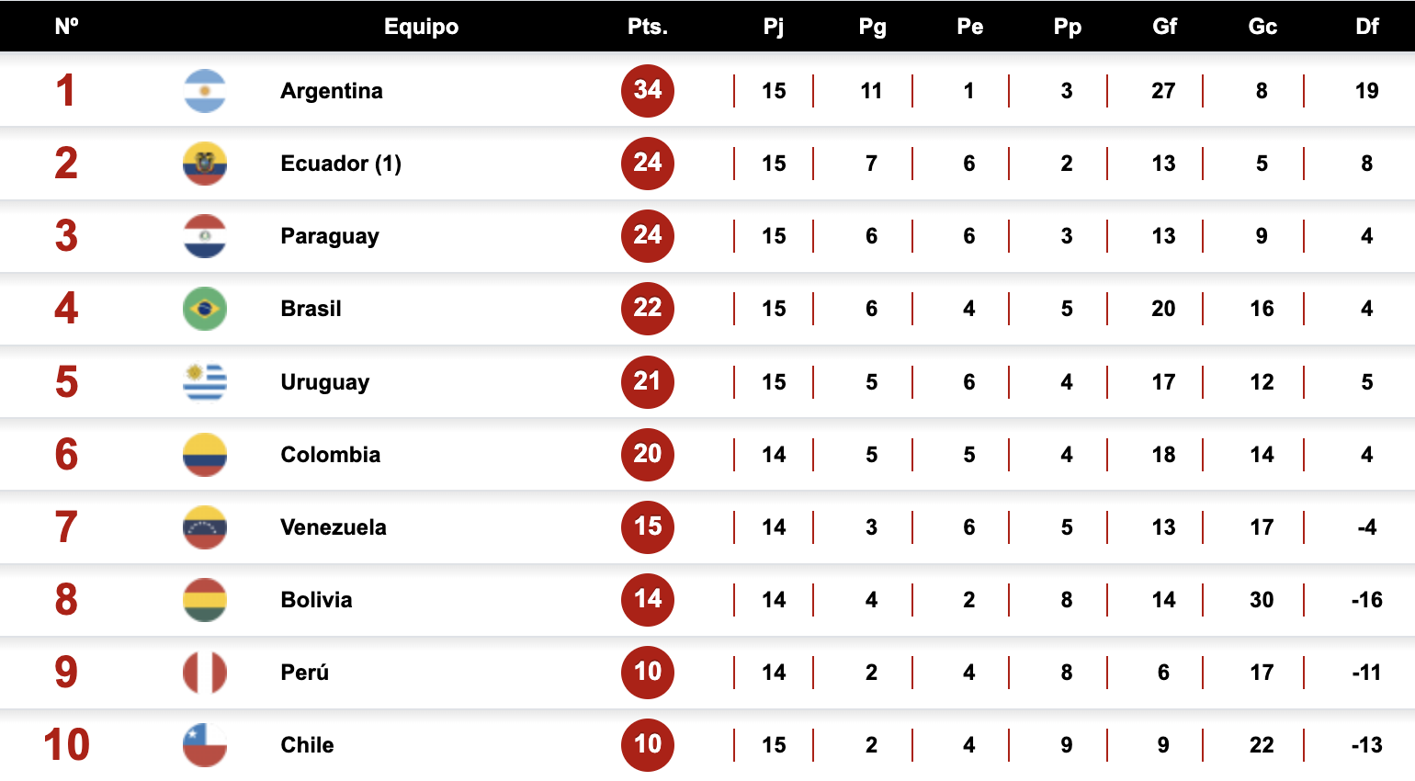1415x781 pixels.
Task: Select the Paraguay flag icon
Action: point(205,236)
